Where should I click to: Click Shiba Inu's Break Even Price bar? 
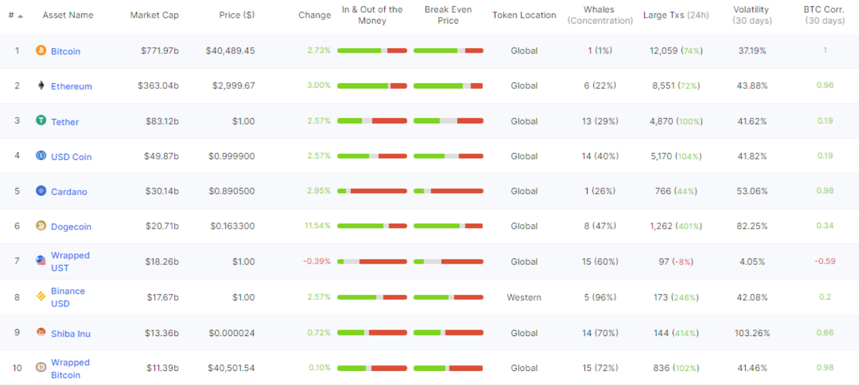(x=448, y=332)
